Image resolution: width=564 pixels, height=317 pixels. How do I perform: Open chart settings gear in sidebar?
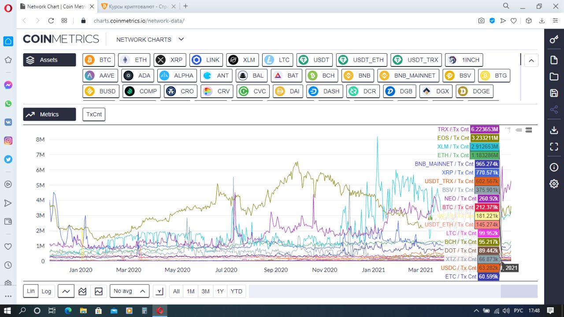pos(554,184)
